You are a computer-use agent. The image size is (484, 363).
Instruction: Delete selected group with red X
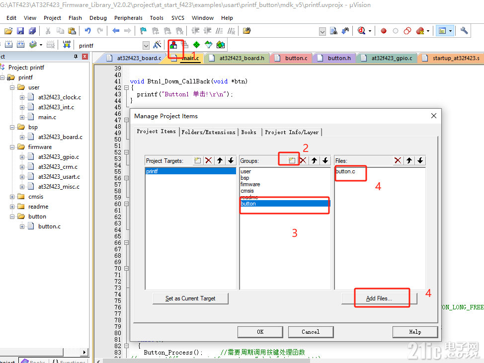[303, 160]
